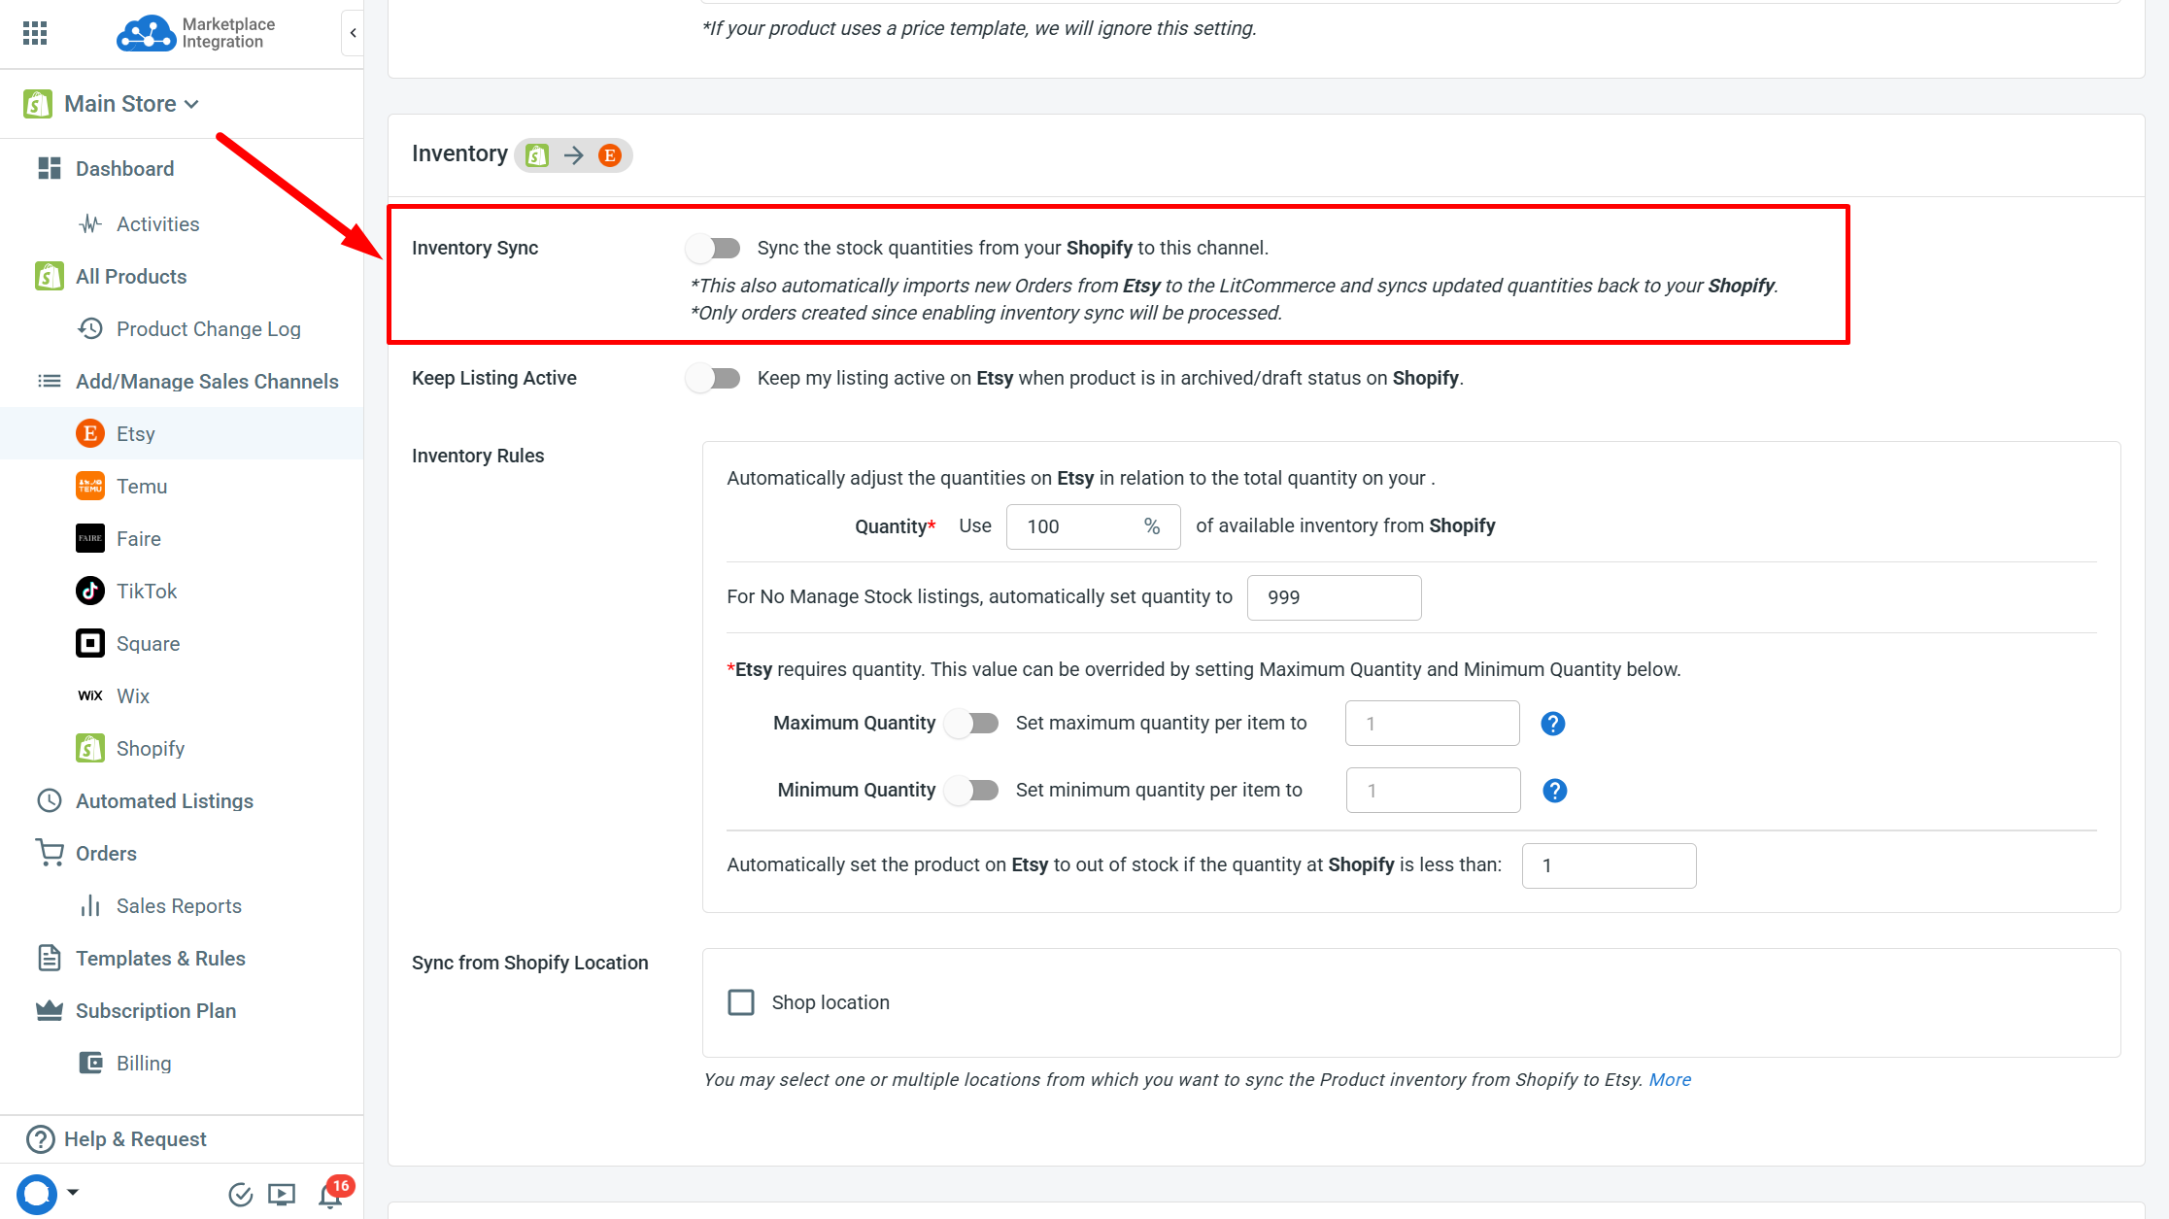2169x1219 pixels.
Task: Open Activities via its pulse icon
Action: pyautogui.click(x=90, y=224)
